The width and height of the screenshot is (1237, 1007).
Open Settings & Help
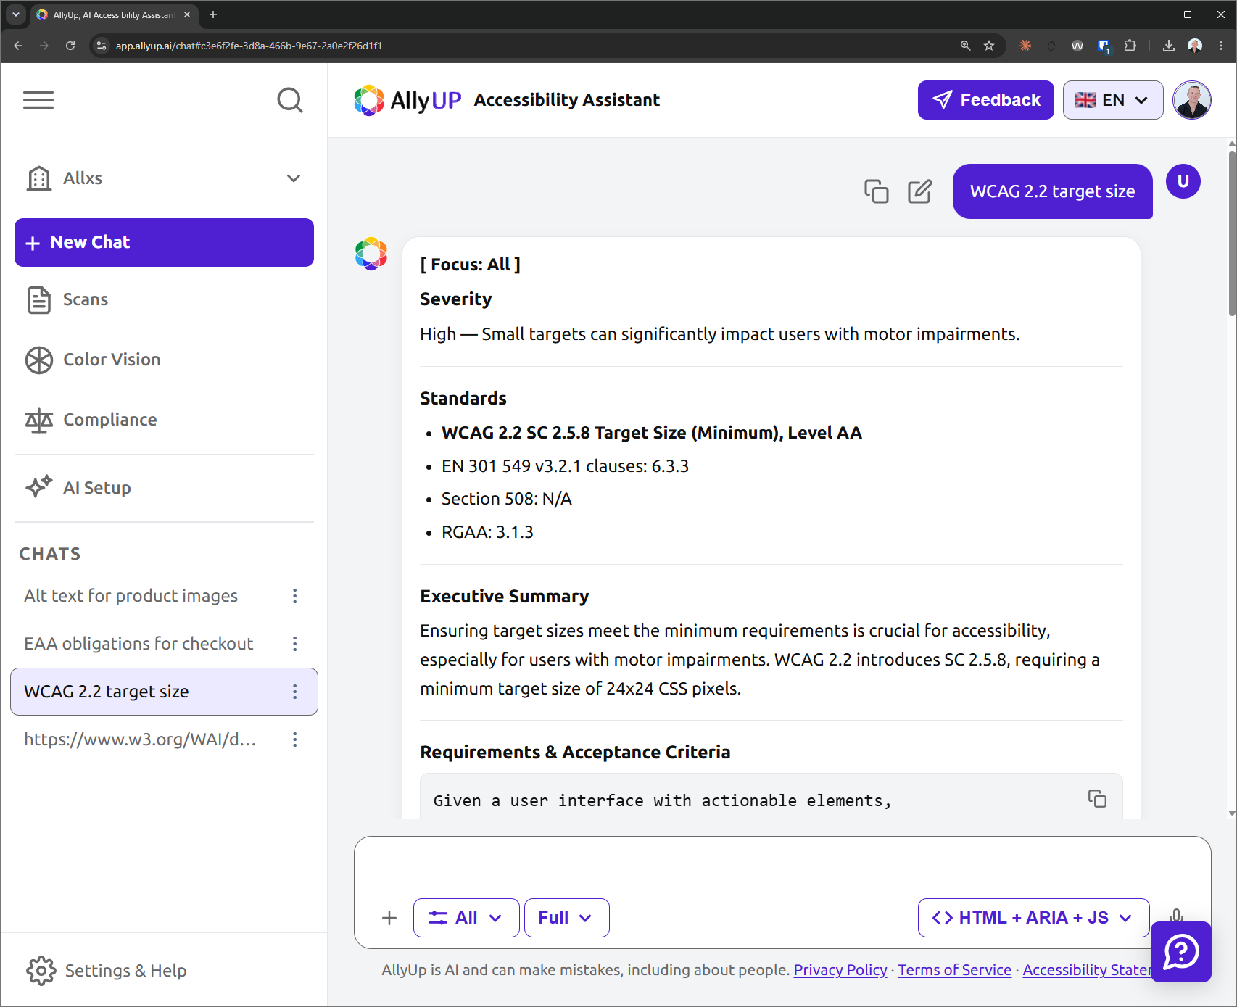107,971
